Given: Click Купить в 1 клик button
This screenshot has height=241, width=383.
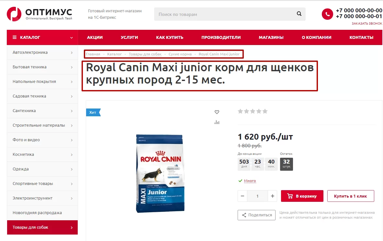Looking at the screenshot, I should [351, 196].
